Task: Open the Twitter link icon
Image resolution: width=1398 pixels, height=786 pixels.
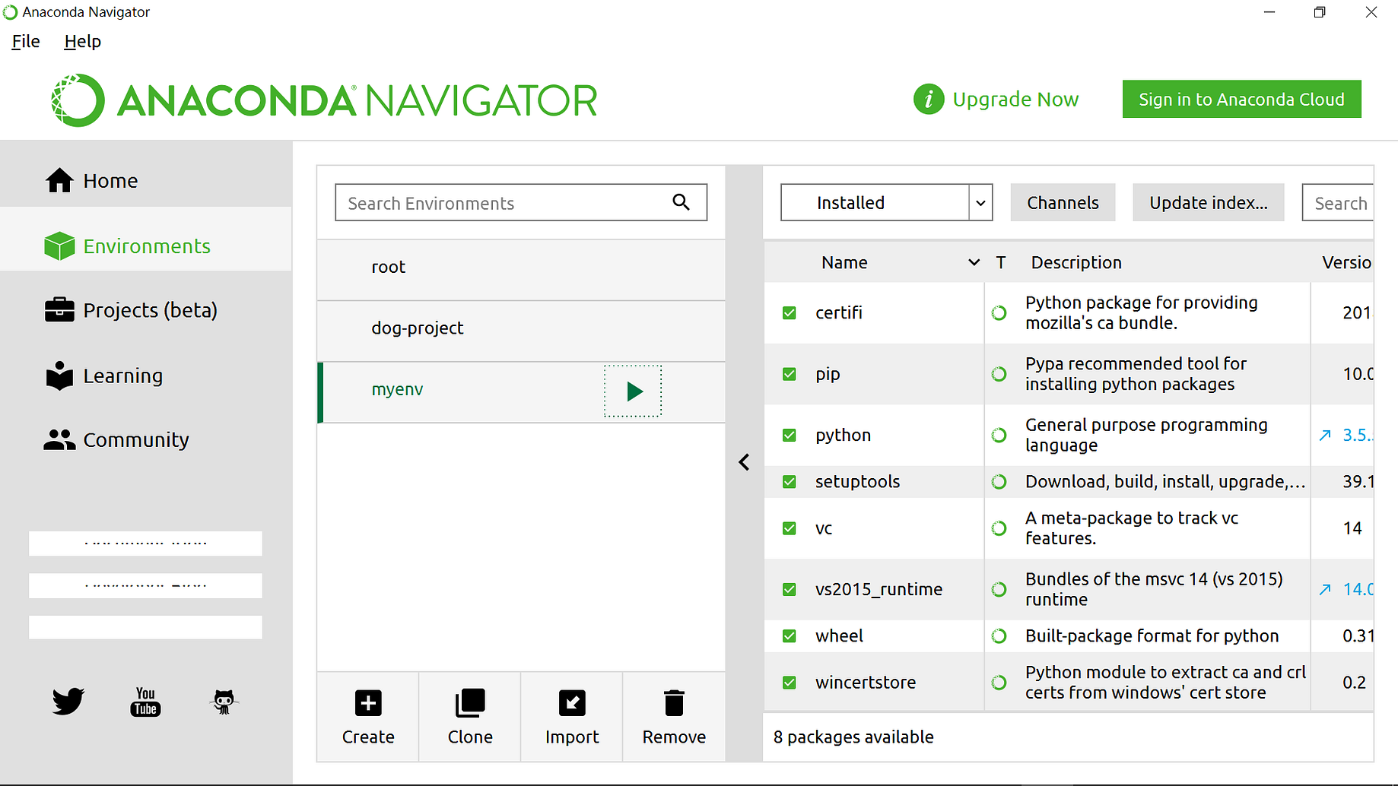Action: [68, 701]
